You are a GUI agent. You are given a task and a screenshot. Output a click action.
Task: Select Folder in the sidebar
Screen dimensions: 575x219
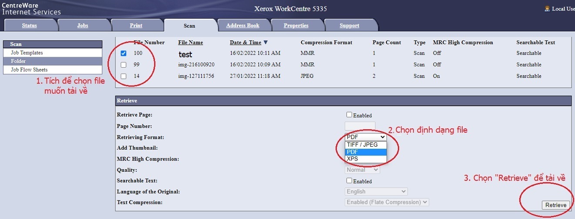coord(53,61)
